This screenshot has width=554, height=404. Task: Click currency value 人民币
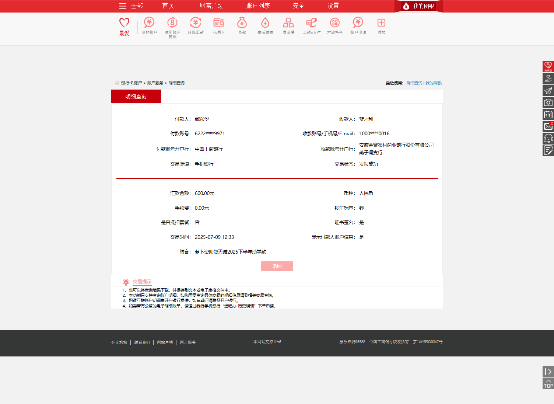coord(366,193)
